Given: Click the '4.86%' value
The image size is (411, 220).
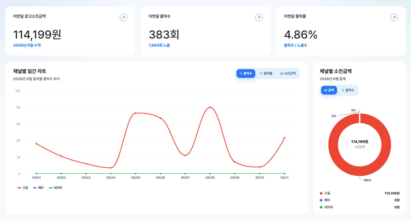Looking at the screenshot, I should coord(301,34).
